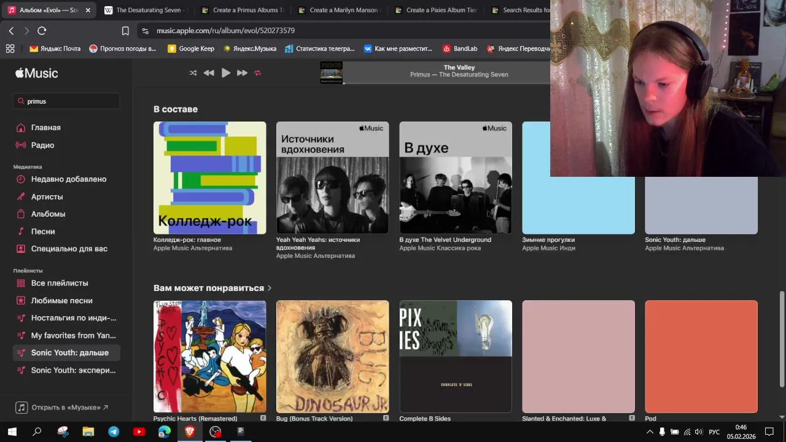Switch to Create a Marilyn Manson tab
Viewport: 786px width, 442px height.
(x=339, y=10)
